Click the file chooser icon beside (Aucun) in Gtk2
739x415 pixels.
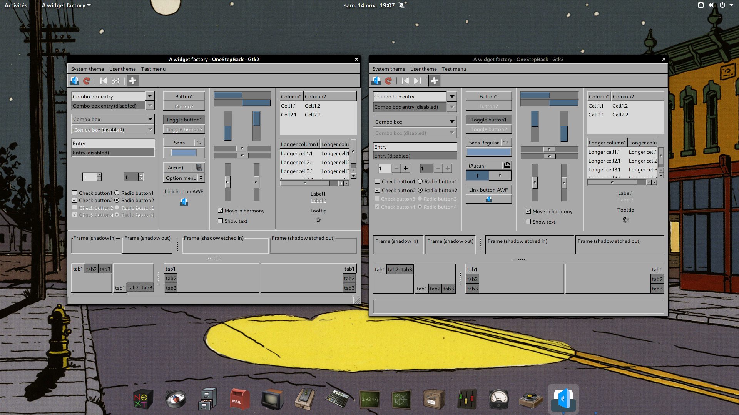199,168
